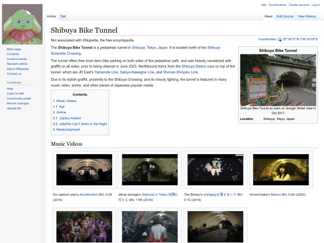Open the Article tab
Image resolution: width=324 pixels, height=243 pixels.
(x=51, y=16)
